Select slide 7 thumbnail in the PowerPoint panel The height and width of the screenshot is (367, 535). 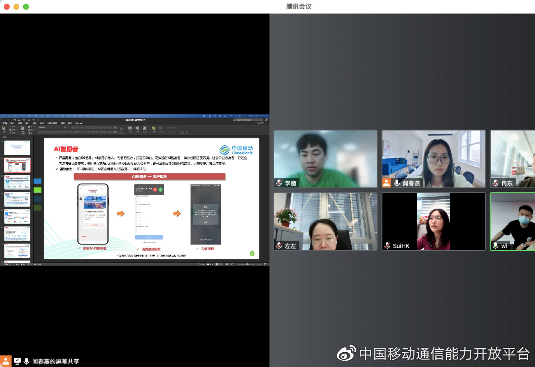tap(17, 251)
